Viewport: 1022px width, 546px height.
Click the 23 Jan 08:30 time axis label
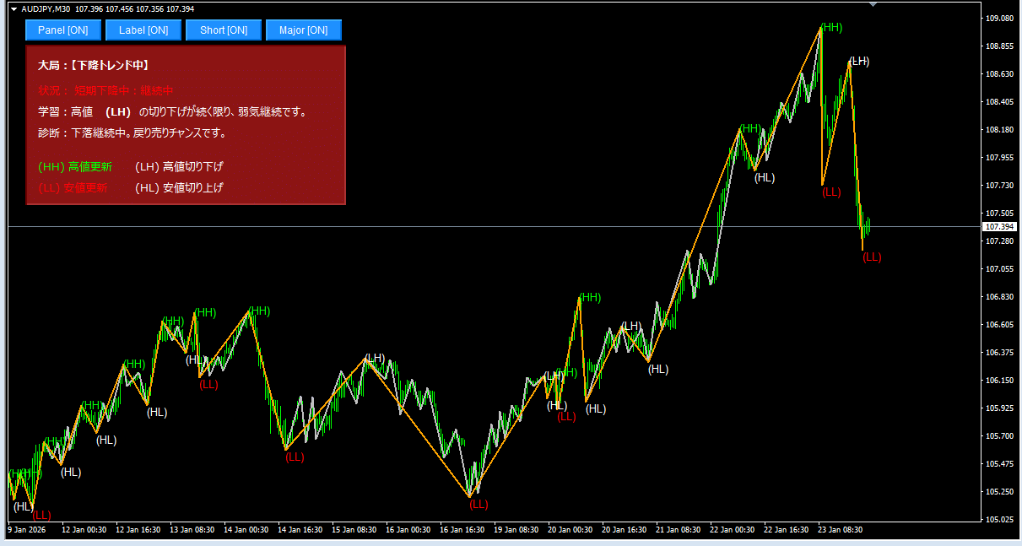[x=841, y=530]
